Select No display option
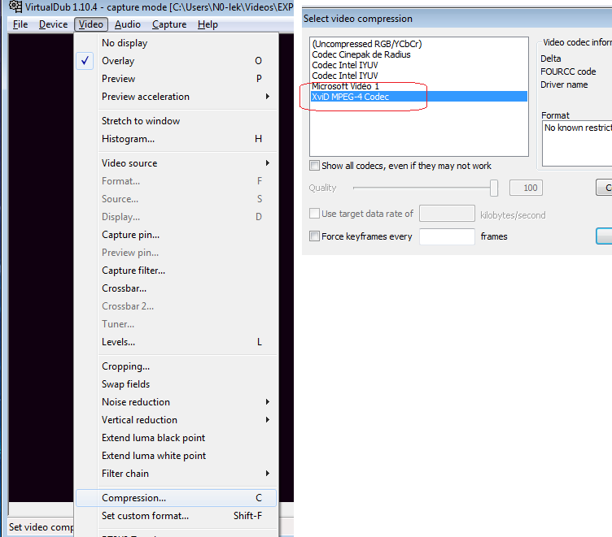The image size is (612, 537). (x=176, y=43)
